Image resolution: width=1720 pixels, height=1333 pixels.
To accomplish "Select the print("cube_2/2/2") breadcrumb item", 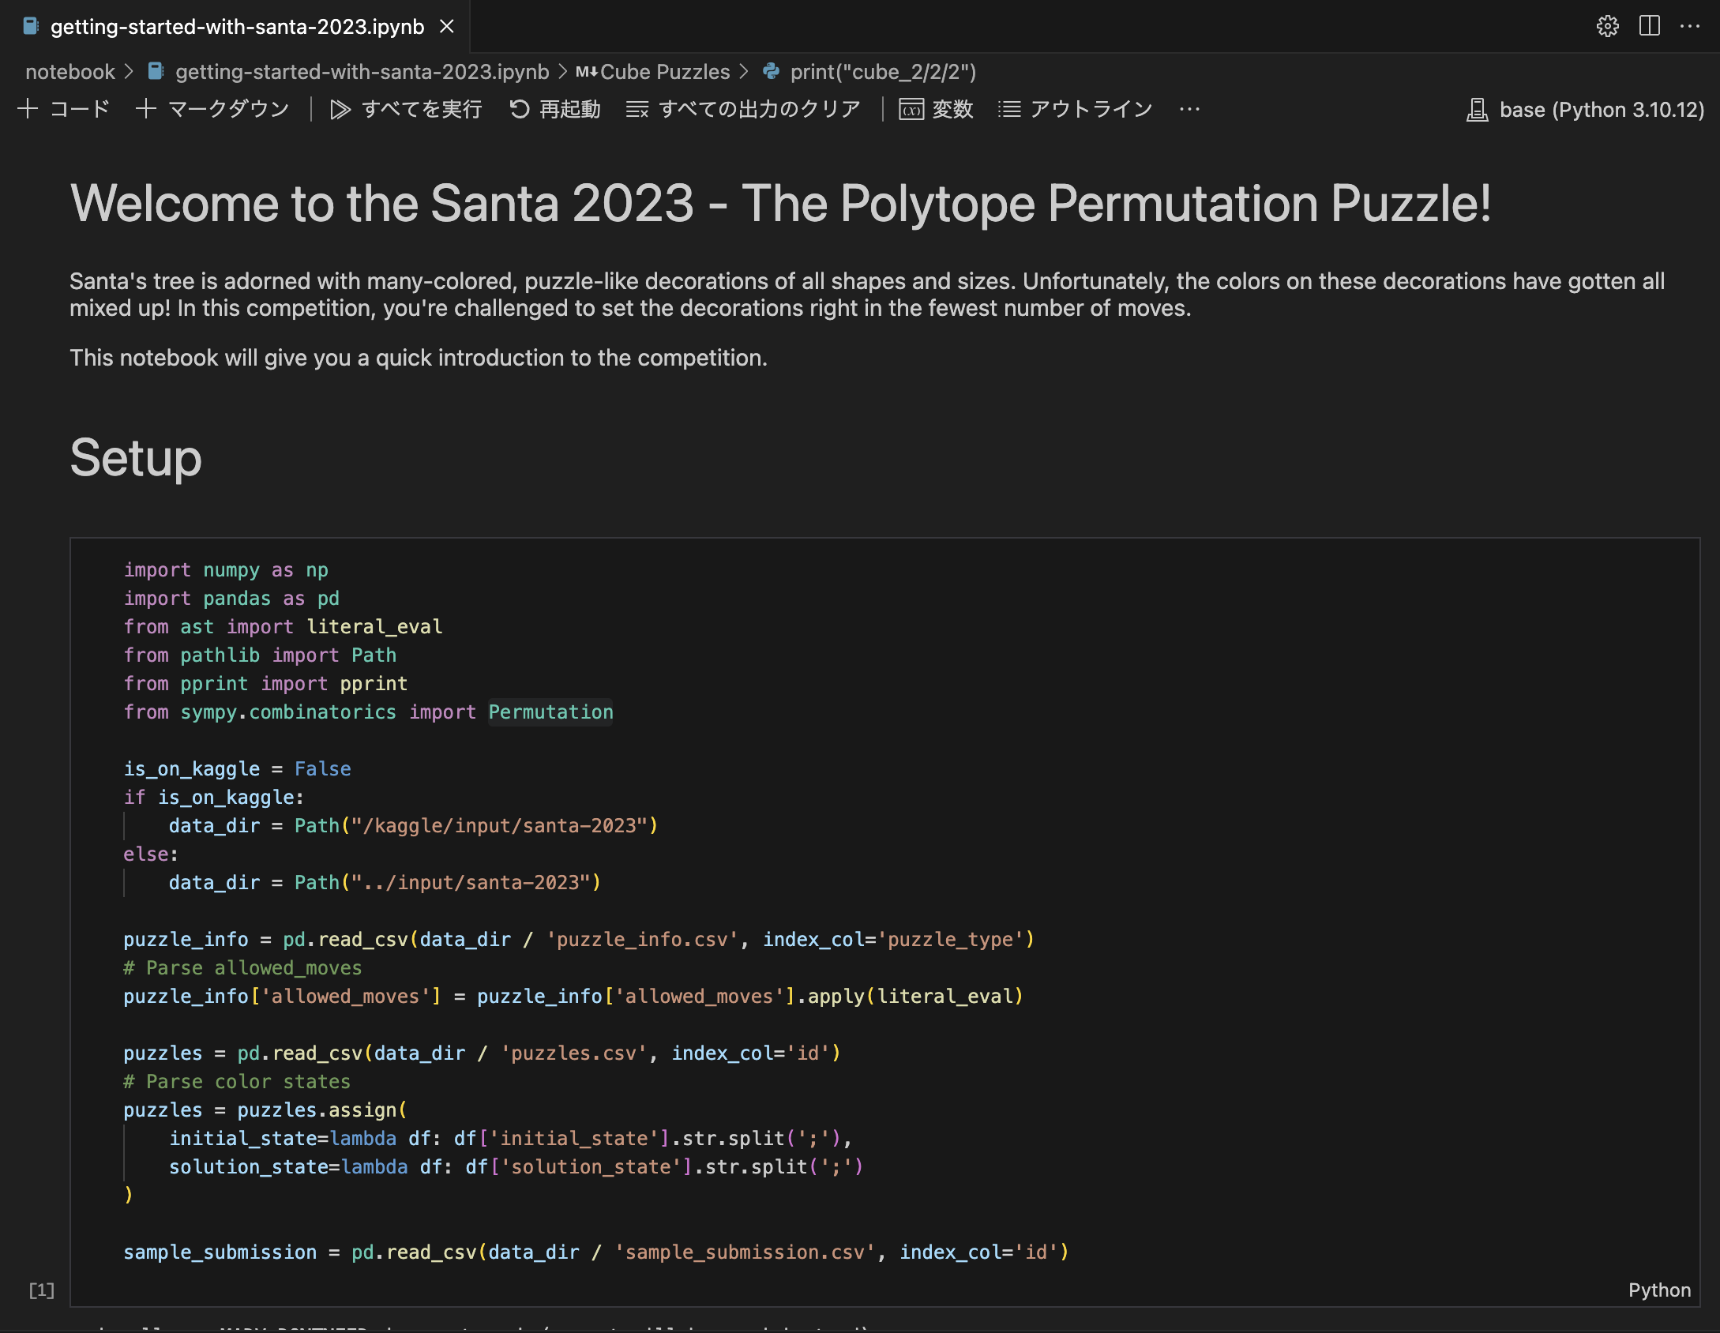I will [882, 72].
